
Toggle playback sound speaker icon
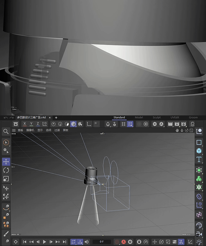[x=87, y=242]
